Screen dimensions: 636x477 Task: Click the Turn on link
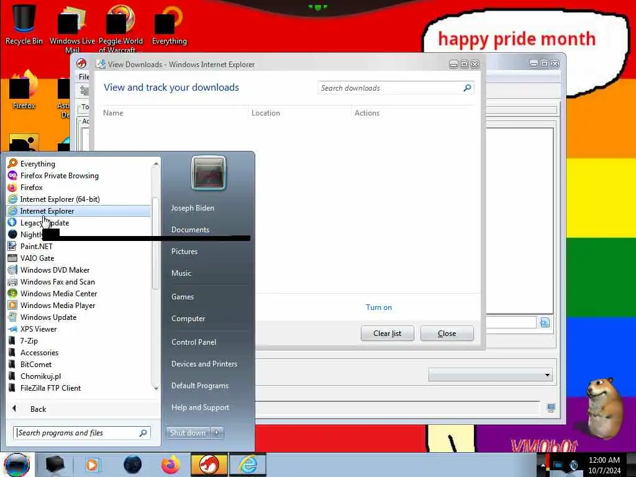[379, 307]
